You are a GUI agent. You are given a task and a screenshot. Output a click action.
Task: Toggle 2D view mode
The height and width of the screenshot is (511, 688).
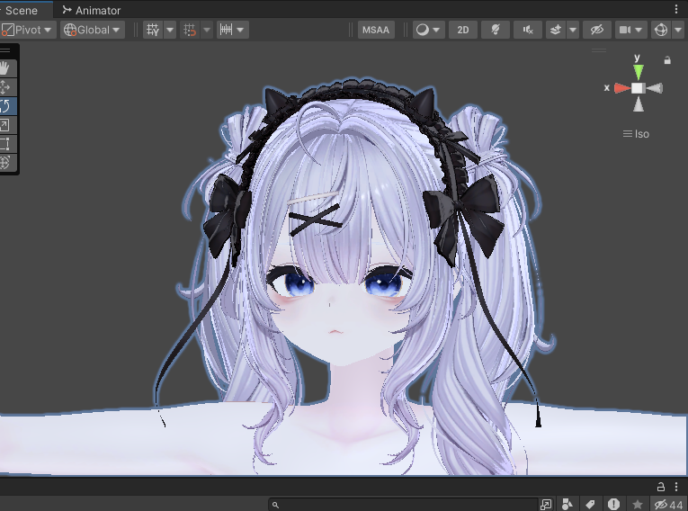(463, 30)
